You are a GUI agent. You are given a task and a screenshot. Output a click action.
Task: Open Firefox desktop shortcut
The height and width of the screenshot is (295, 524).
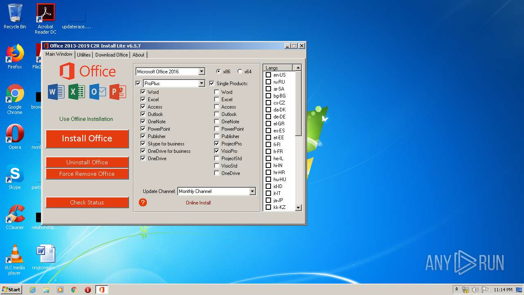(x=15, y=57)
